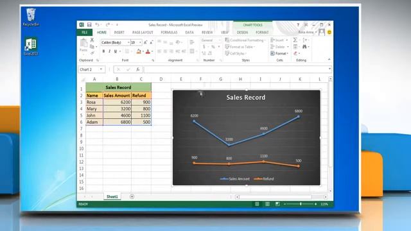
Task: Switch to Page Break Preview in status bar
Action: 277,204
